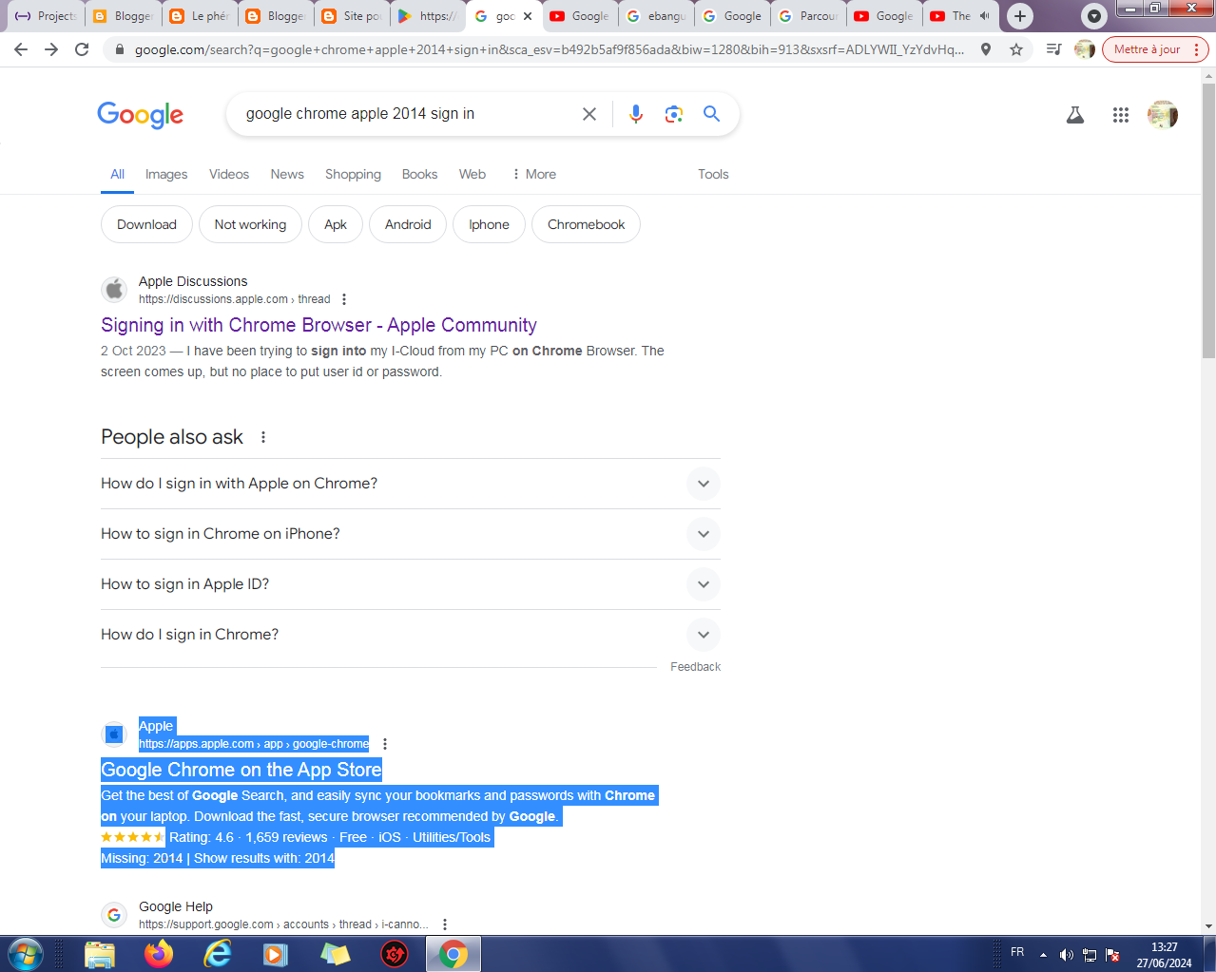Image resolution: width=1216 pixels, height=972 pixels.
Task: Open Google account avatar on page
Action: pos(1163,115)
